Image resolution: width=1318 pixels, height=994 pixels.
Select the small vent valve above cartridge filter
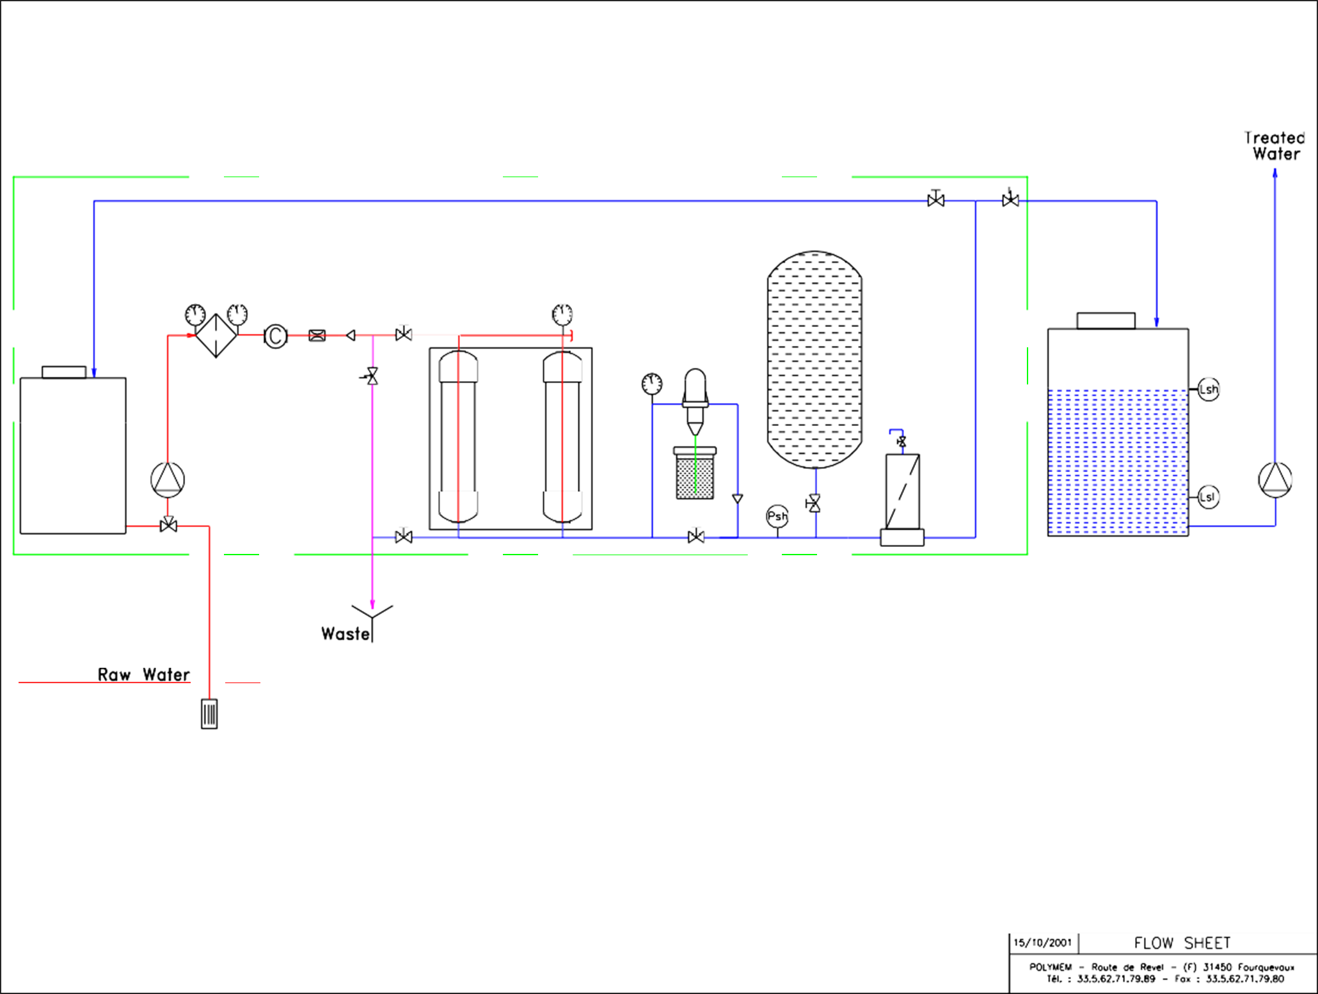tap(901, 442)
